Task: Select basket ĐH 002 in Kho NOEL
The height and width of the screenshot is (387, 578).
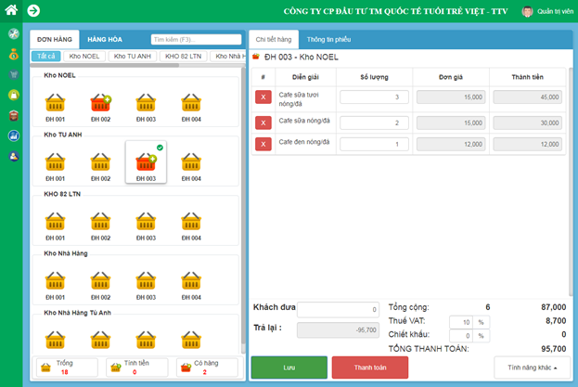Action: [100, 104]
